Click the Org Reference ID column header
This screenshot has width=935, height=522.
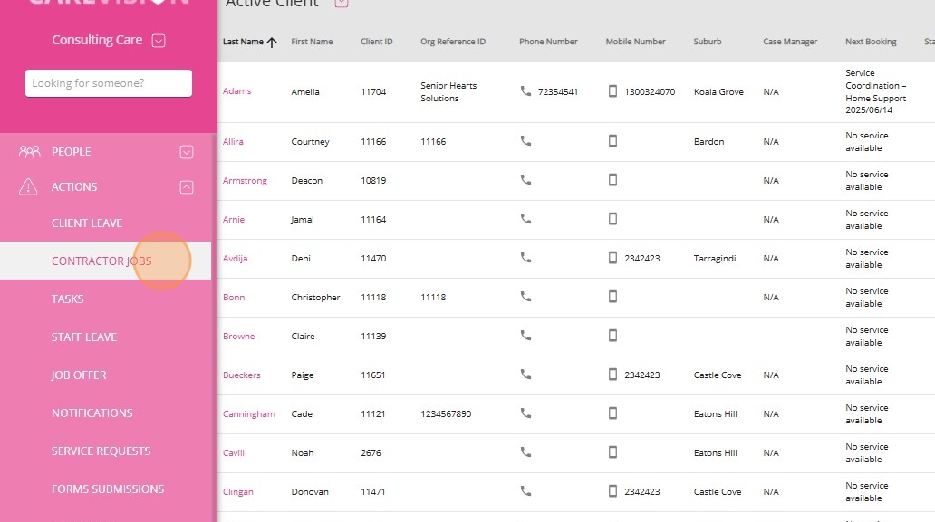tap(453, 42)
